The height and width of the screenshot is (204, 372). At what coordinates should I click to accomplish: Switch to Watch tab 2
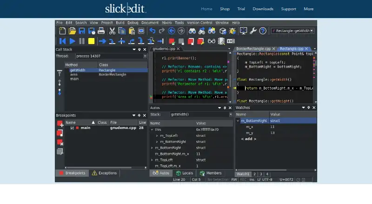(254, 174)
